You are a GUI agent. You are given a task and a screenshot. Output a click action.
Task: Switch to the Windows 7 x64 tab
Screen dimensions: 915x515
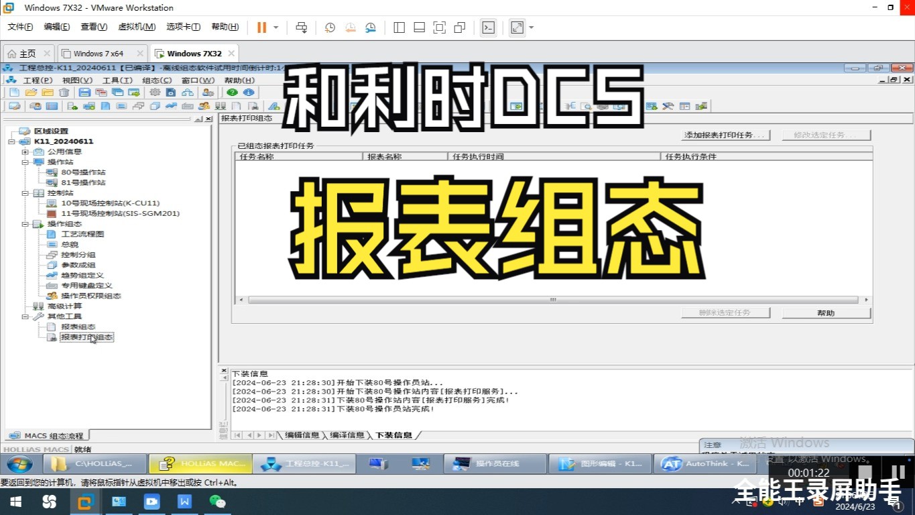tap(99, 54)
